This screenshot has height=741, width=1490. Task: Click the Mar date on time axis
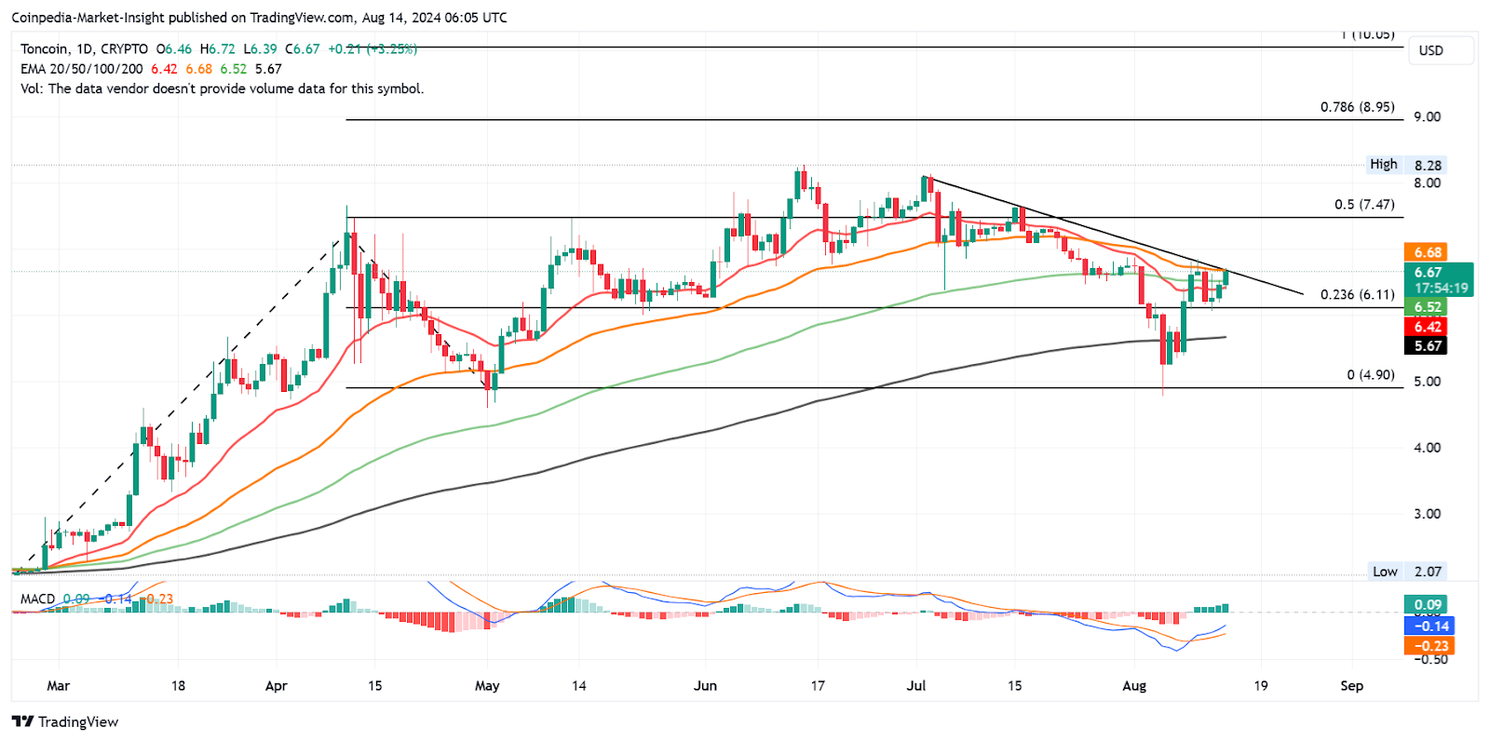tap(58, 686)
